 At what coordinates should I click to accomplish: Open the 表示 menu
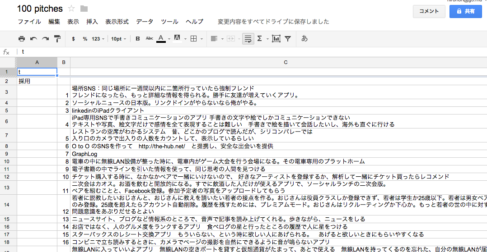pos(73,22)
